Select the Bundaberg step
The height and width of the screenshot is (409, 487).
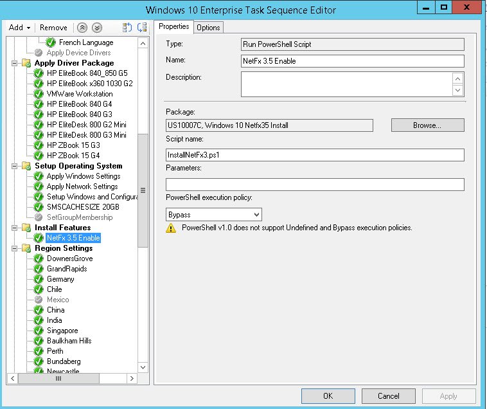tap(64, 361)
